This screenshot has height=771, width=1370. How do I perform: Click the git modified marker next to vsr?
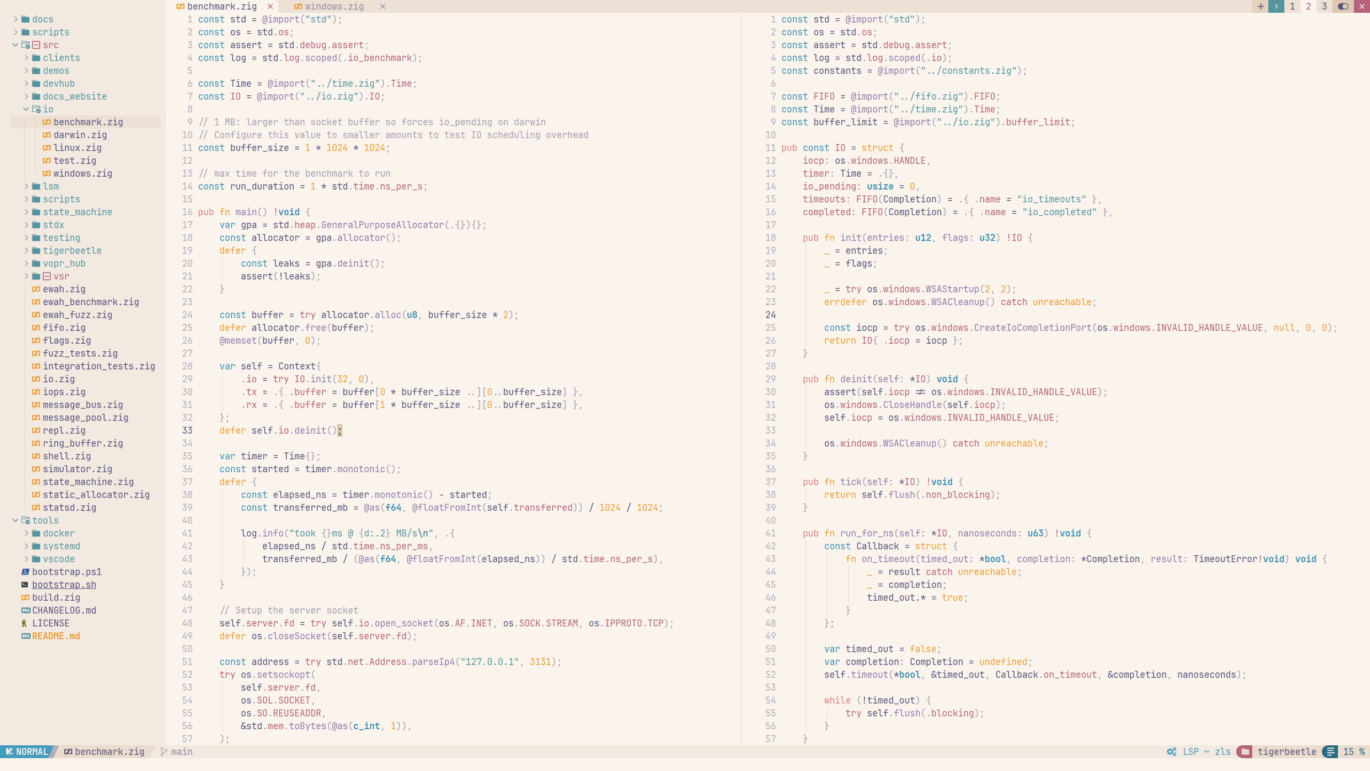(47, 276)
